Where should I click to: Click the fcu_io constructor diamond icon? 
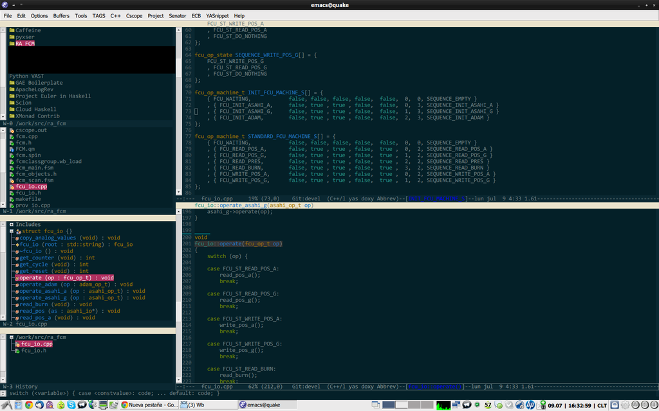(x=17, y=245)
